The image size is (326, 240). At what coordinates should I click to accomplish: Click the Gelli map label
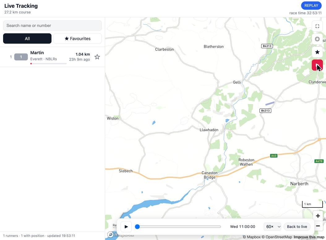(237, 82)
